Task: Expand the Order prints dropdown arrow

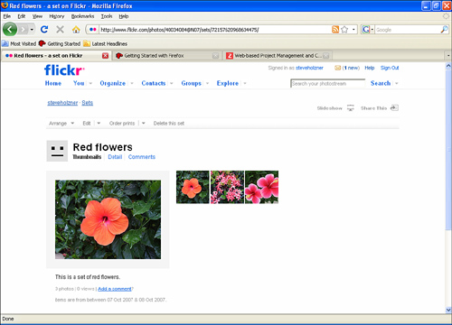Action: (144, 124)
